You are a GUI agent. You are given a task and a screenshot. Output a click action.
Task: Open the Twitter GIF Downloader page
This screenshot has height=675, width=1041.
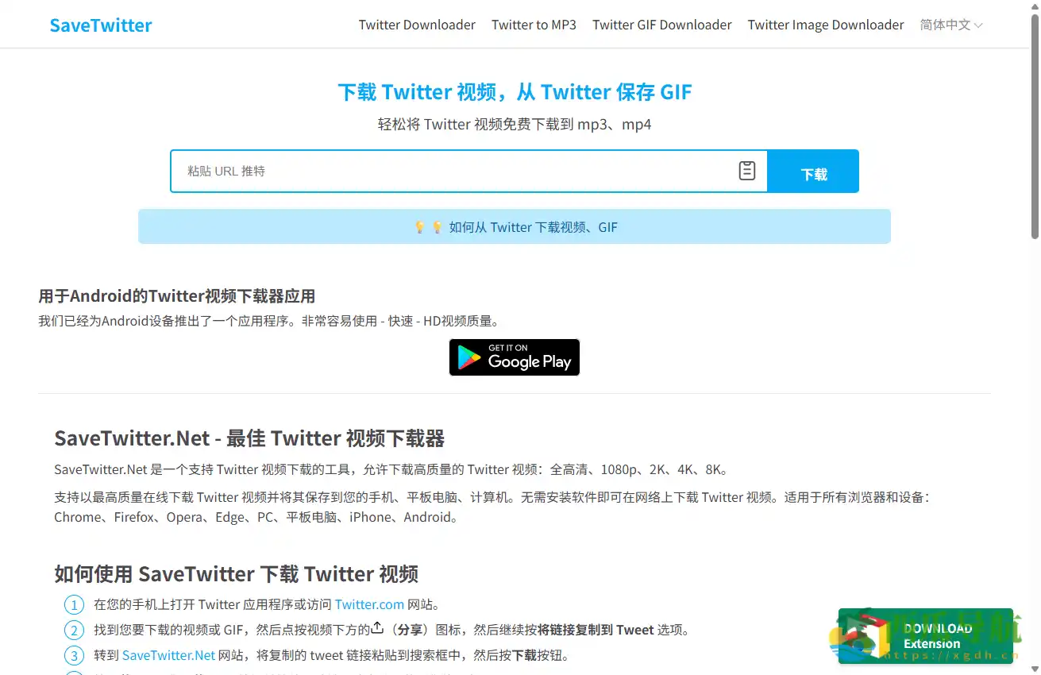661,25
